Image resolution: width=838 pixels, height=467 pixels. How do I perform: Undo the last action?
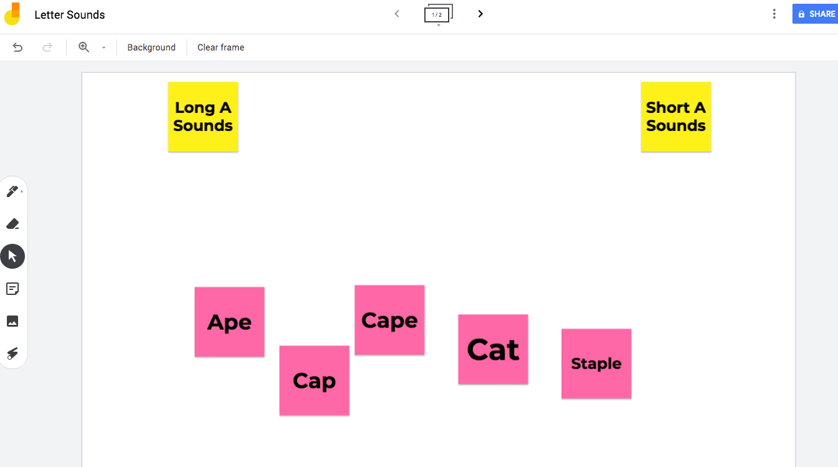pos(17,47)
